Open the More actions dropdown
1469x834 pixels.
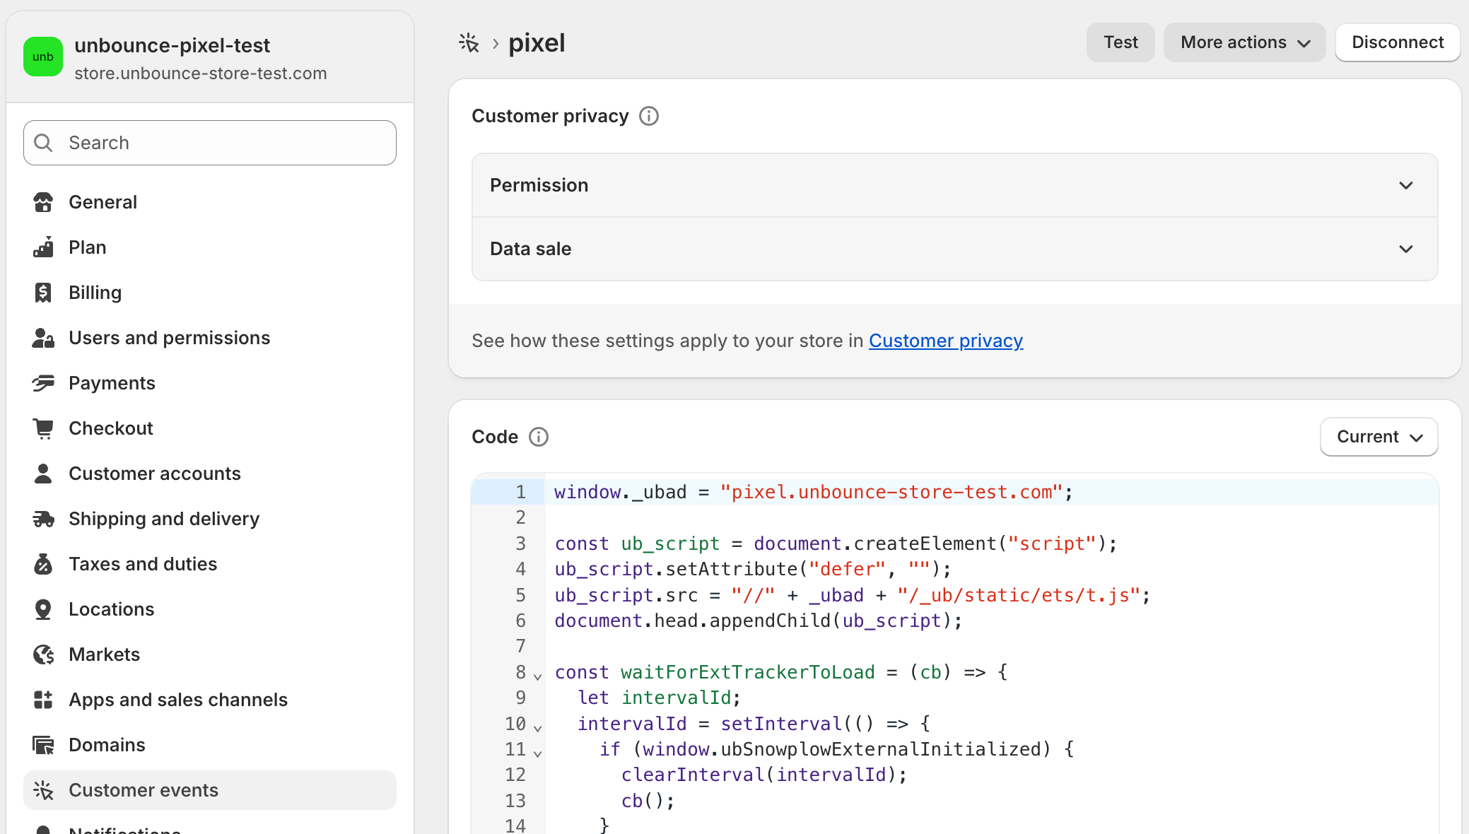[x=1244, y=42]
